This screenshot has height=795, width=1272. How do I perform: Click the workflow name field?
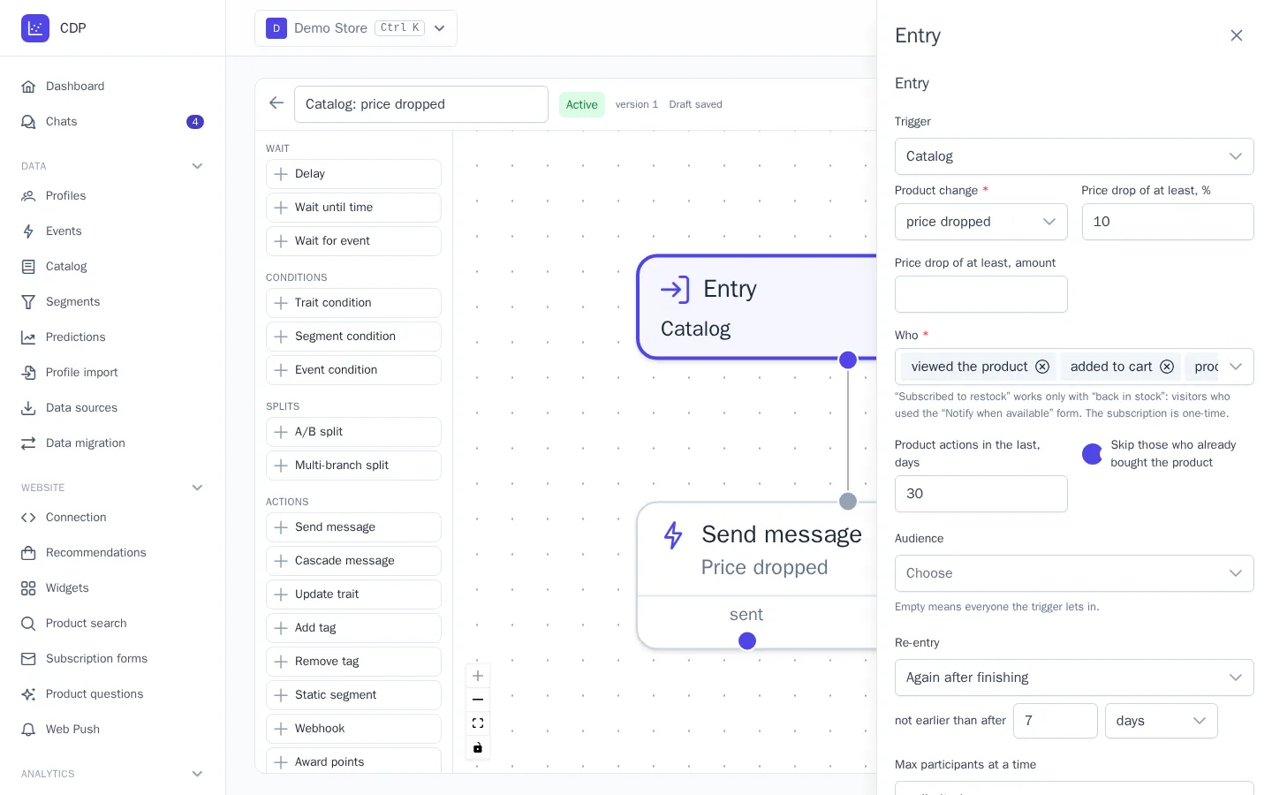point(420,104)
